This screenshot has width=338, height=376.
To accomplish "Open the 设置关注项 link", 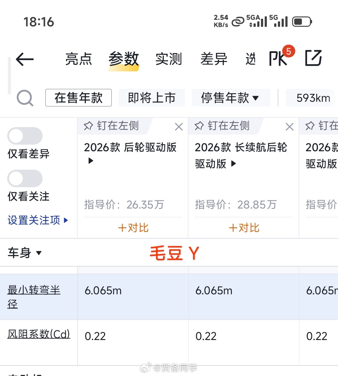I will click(x=38, y=220).
